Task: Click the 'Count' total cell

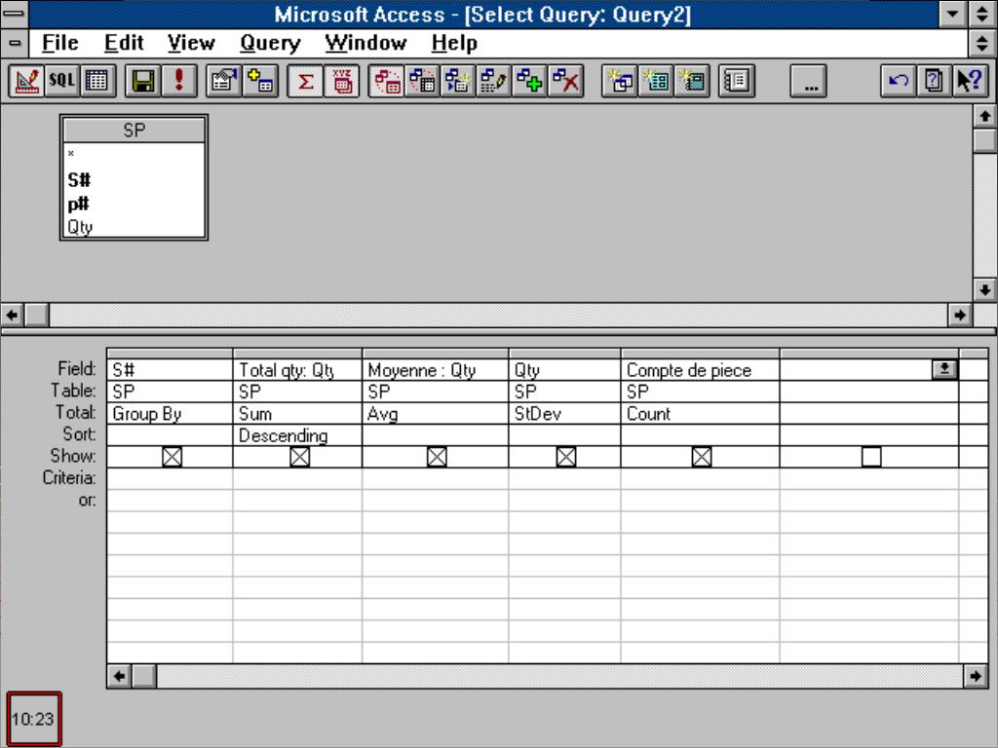Action: (700, 413)
